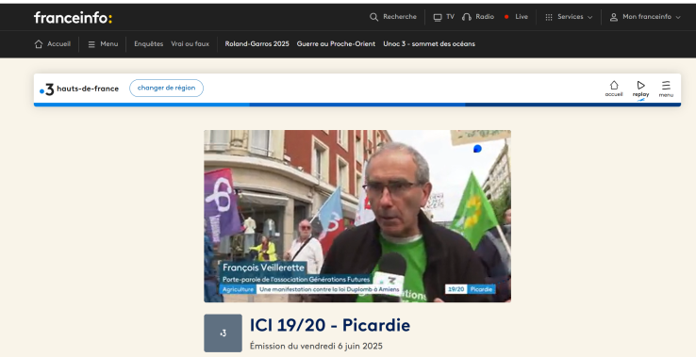The height and width of the screenshot is (357, 696).
Task: Open the France 3 regional menu icon
Action: coord(666,85)
